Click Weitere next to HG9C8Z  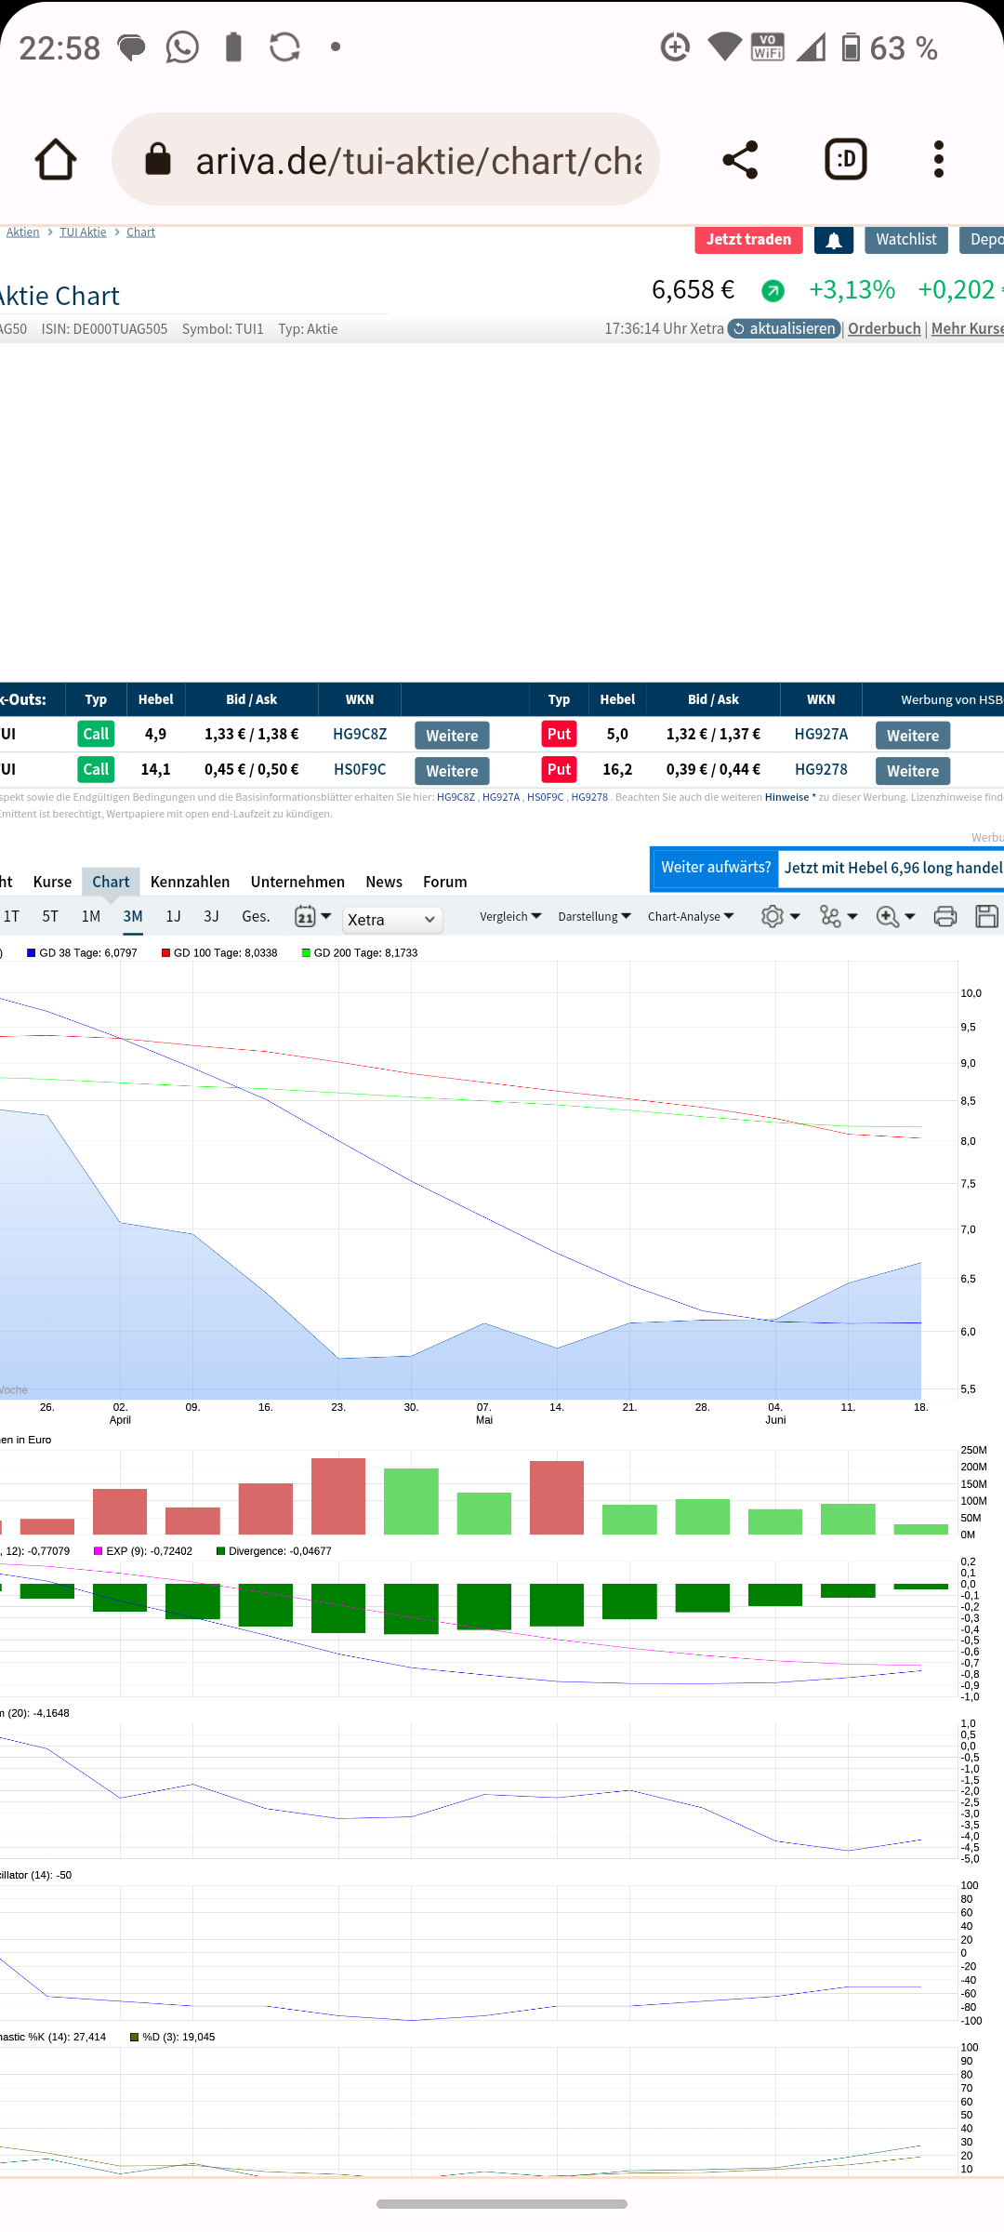[x=452, y=736]
